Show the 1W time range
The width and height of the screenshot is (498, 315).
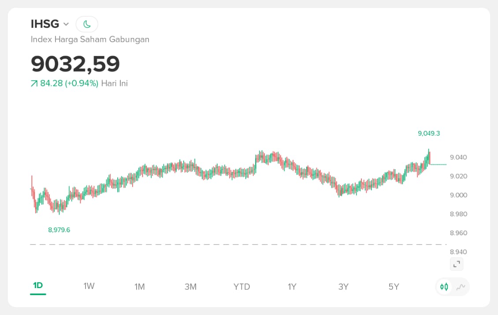pyautogui.click(x=89, y=286)
